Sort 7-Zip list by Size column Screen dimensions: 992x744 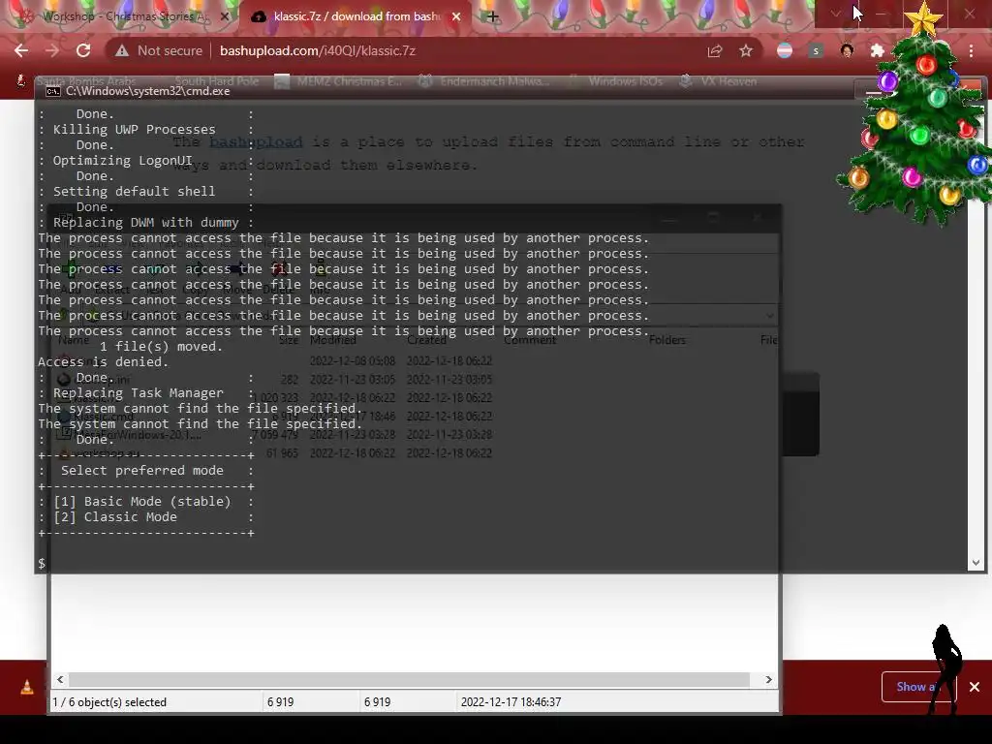click(x=289, y=340)
